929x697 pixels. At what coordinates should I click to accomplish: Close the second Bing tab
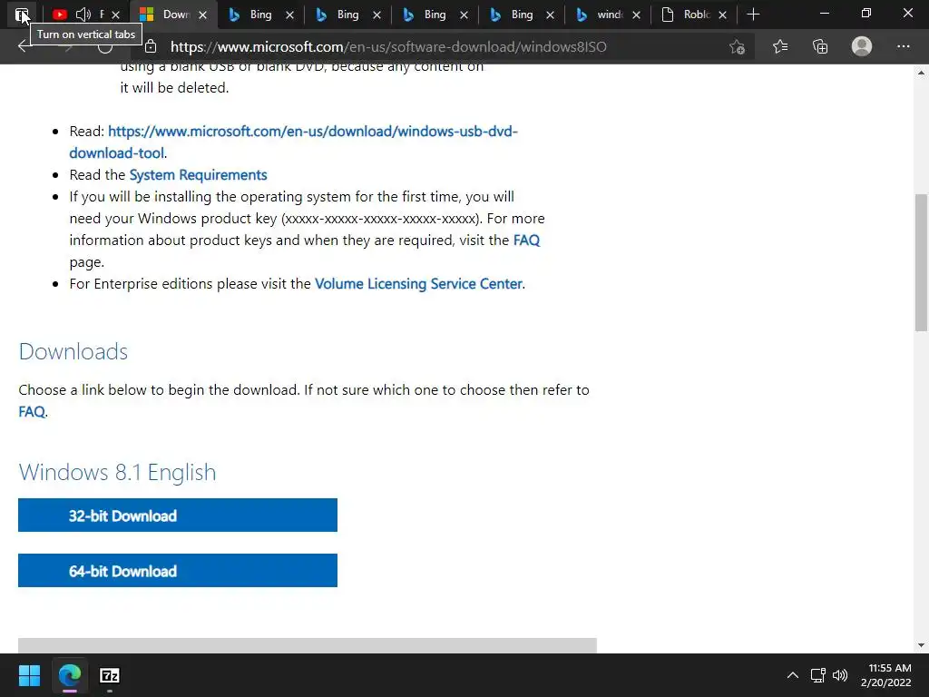coord(376,15)
